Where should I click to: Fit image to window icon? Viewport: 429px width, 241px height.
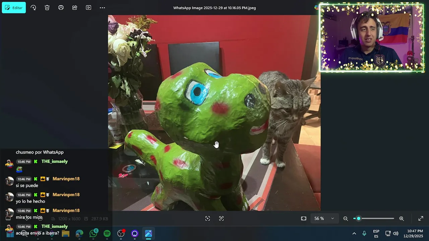304,218
